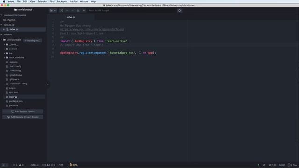Image resolution: width=299 pixels, height=168 pixels.
Task: Open the File menu
Action: [19, 1]
